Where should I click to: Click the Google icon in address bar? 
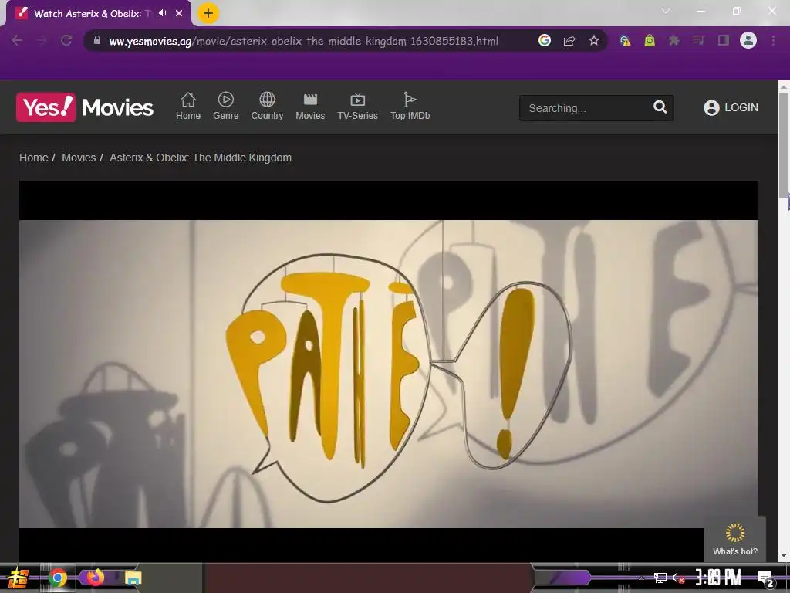(x=544, y=40)
